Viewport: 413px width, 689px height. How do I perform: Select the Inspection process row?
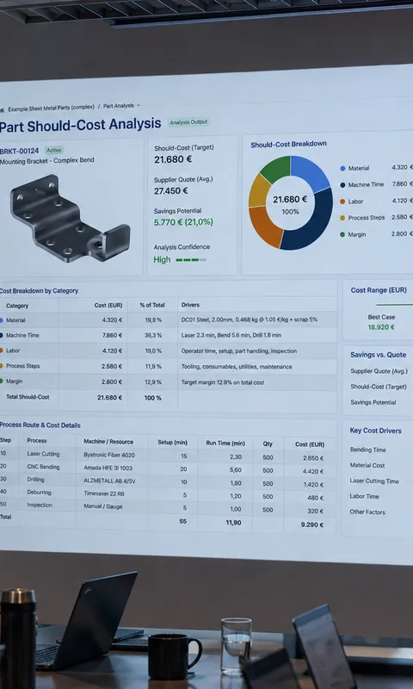pos(168,507)
